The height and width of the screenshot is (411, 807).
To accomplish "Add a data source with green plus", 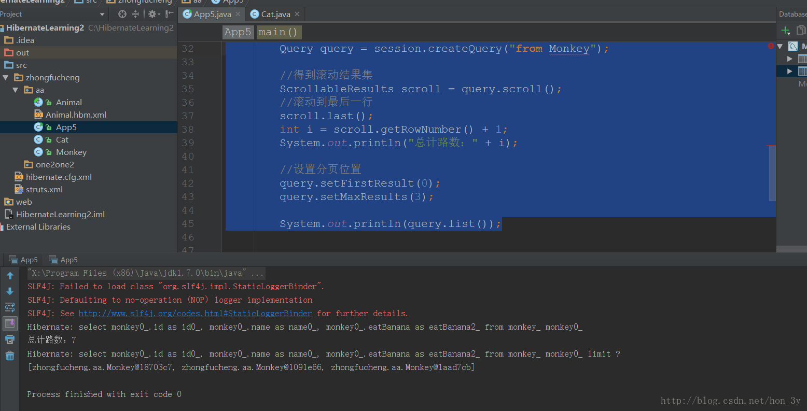I will point(785,31).
